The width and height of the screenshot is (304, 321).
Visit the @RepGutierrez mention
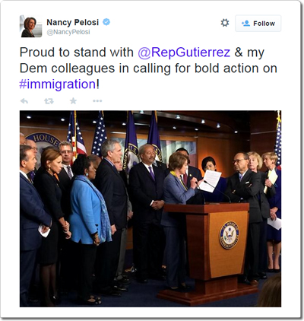[x=184, y=52]
